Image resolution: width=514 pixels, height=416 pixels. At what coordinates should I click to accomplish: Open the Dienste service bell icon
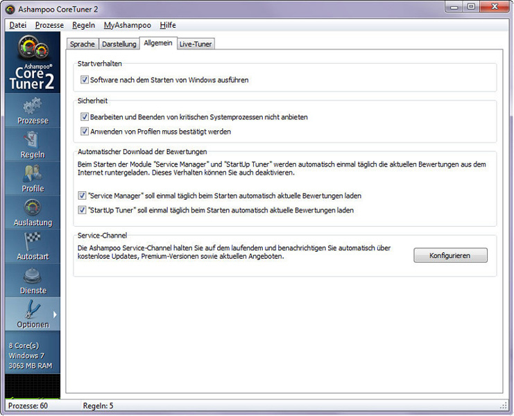click(x=32, y=276)
